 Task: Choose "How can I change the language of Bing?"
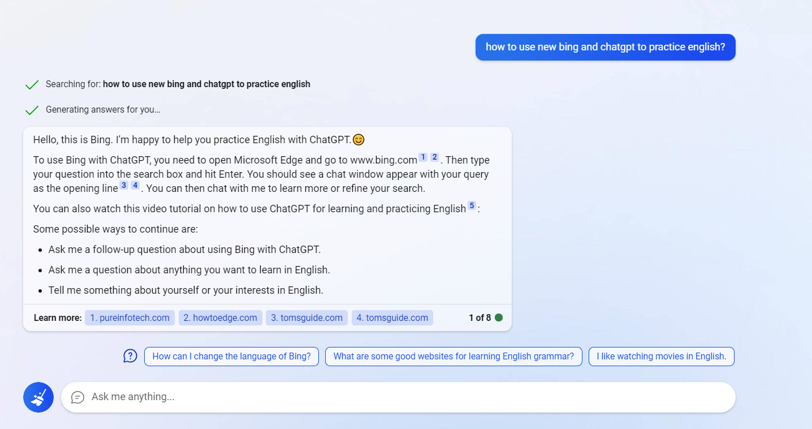232,357
